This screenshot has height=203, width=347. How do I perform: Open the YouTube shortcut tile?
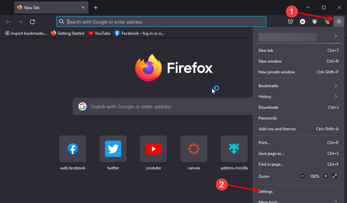tap(153, 149)
